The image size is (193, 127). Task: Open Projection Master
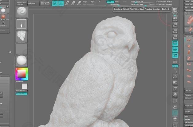coord(22,3)
